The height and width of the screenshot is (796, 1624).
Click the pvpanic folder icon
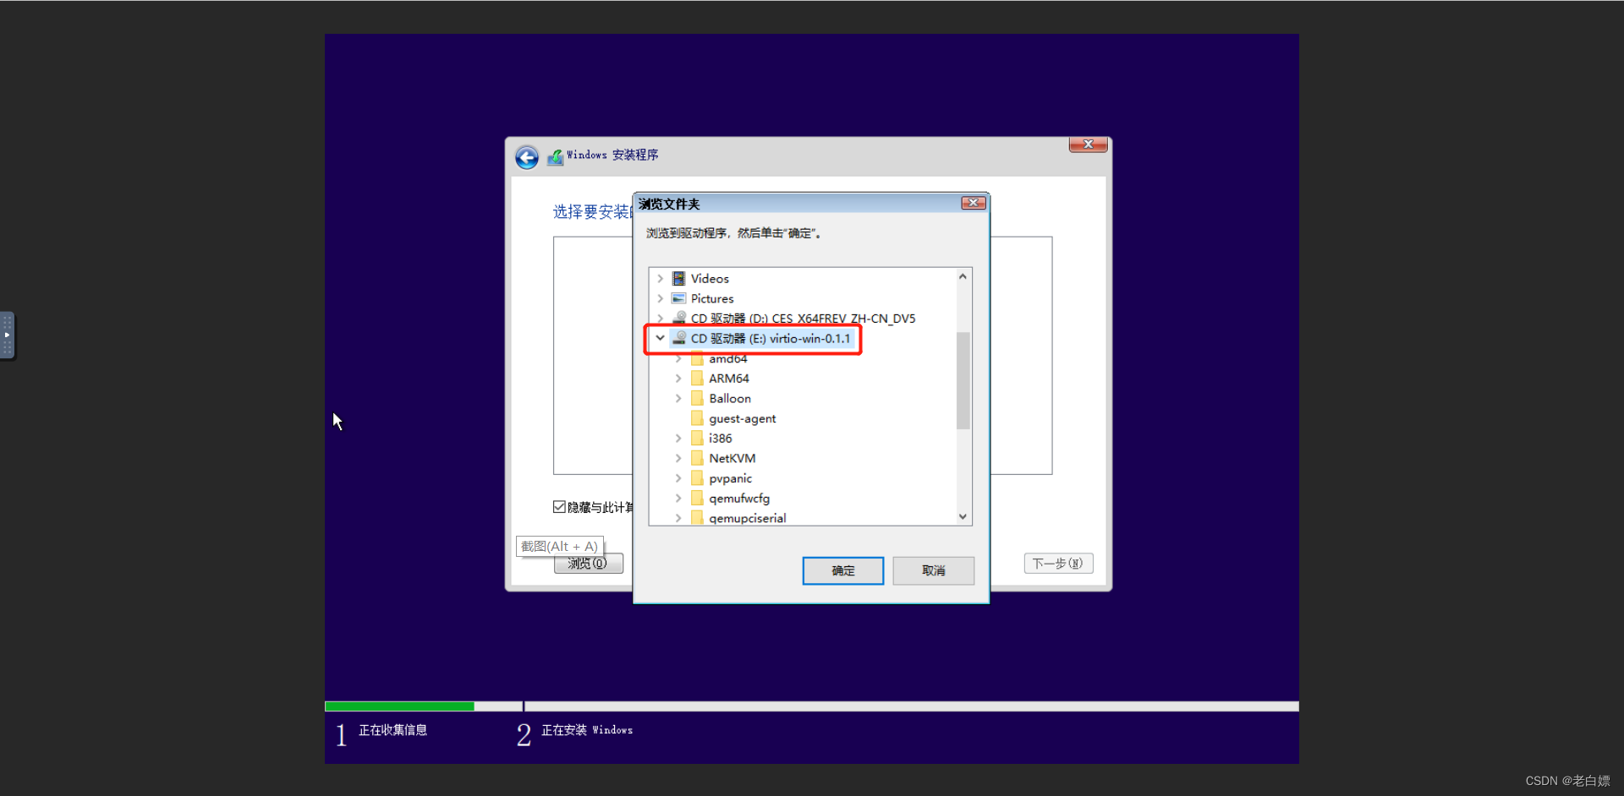pos(697,478)
